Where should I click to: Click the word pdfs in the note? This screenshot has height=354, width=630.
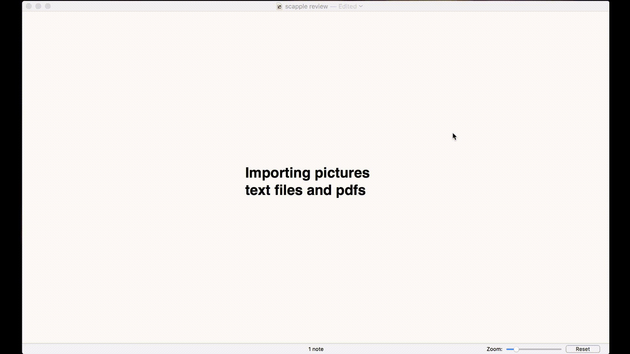coord(350,190)
